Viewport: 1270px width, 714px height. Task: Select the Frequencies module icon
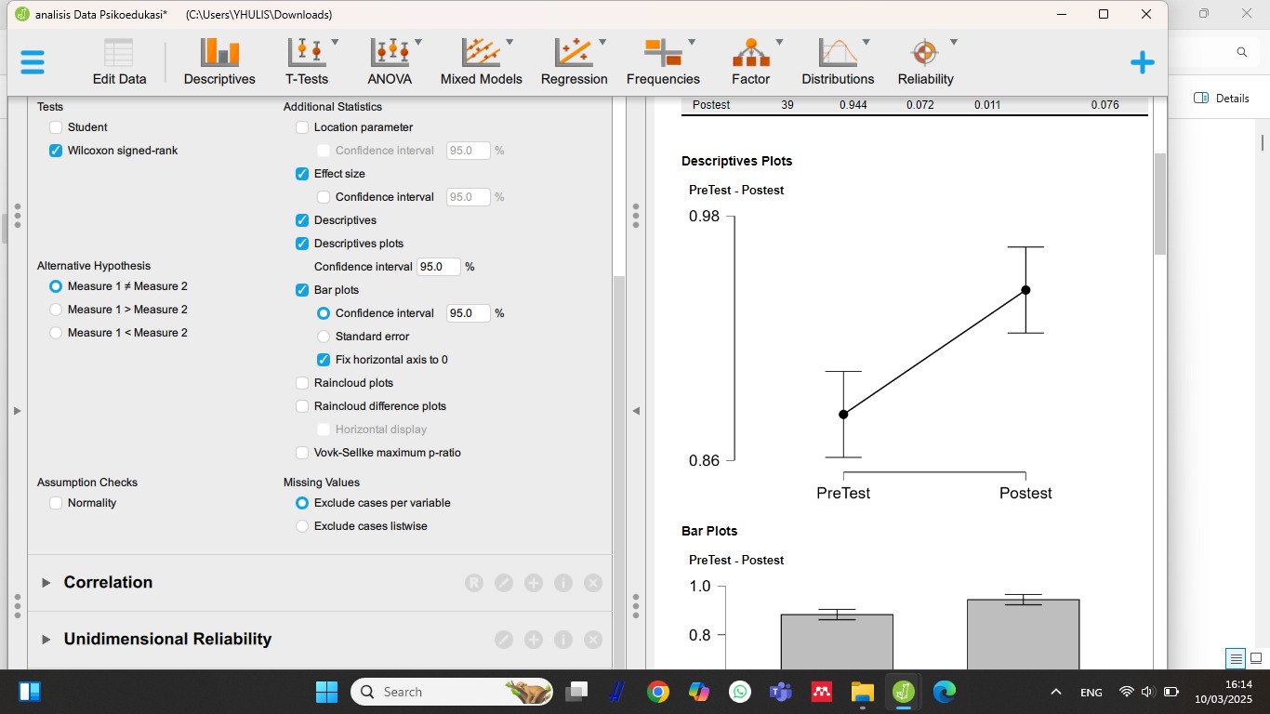pos(663,61)
